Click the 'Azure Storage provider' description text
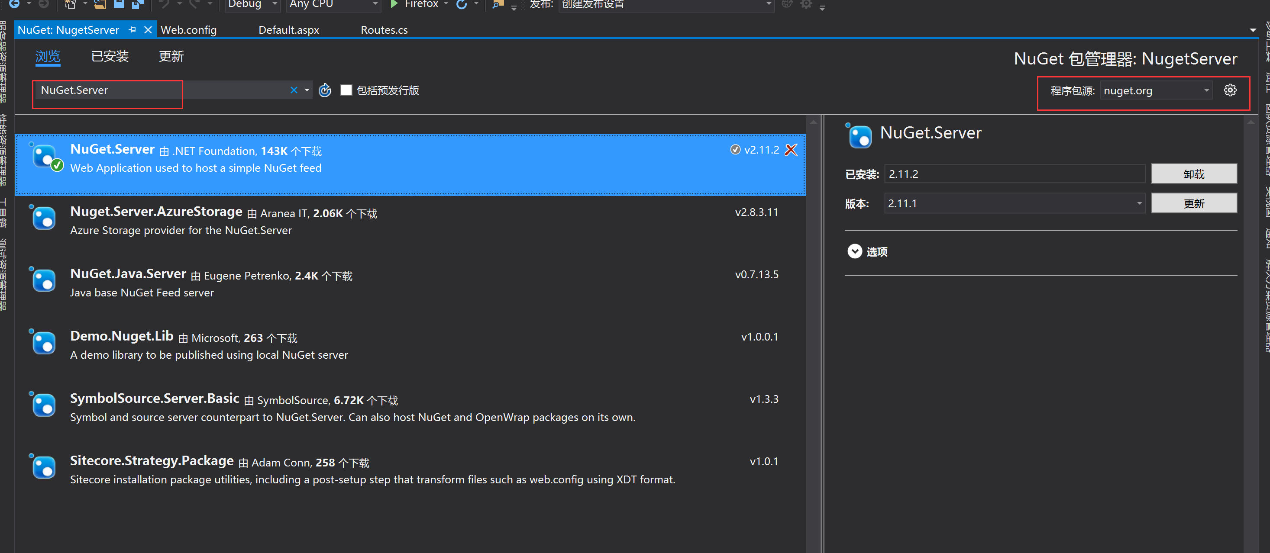 coord(181,230)
